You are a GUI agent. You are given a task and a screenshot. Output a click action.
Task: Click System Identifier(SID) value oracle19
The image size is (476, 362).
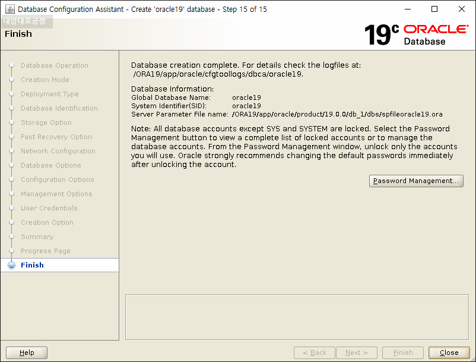(x=246, y=106)
